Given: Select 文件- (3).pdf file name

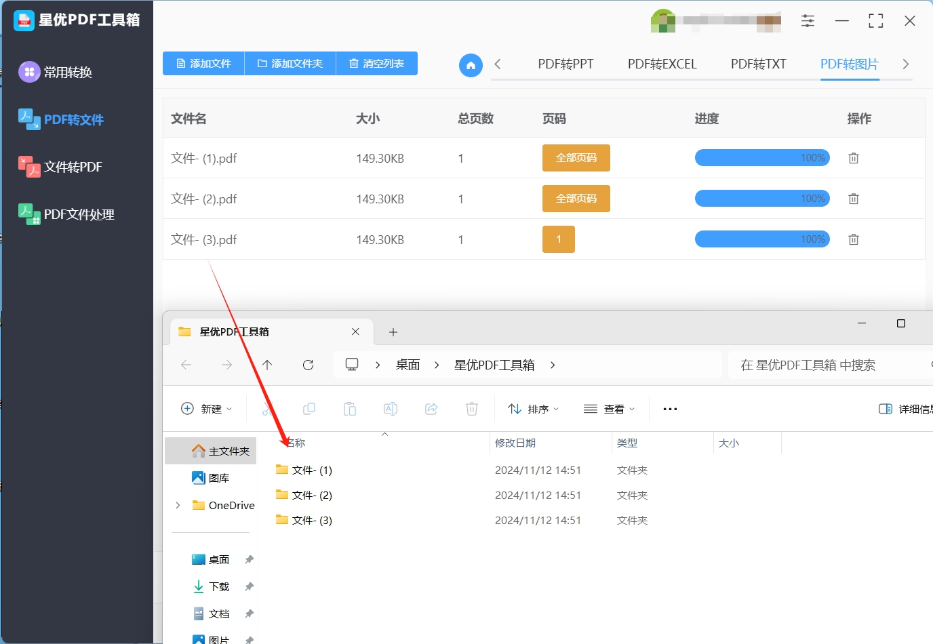Looking at the screenshot, I should pyautogui.click(x=203, y=239).
